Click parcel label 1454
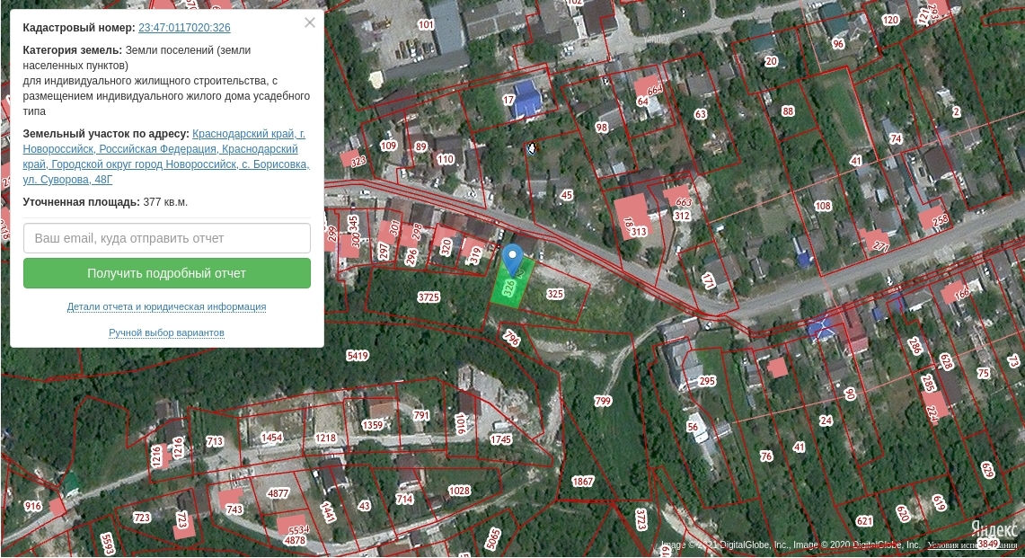Image resolution: width=1025 pixels, height=558 pixels. pos(271,438)
